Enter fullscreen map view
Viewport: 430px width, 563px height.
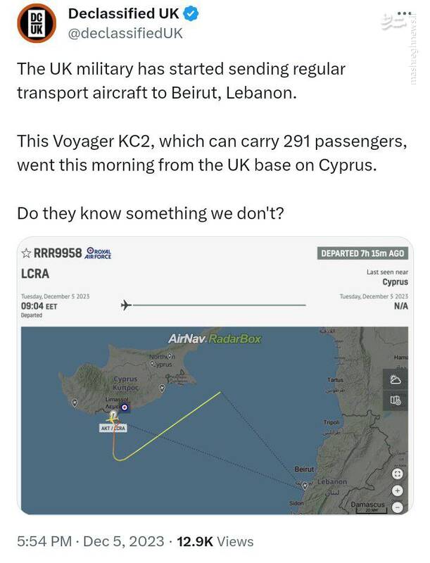click(x=397, y=474)
